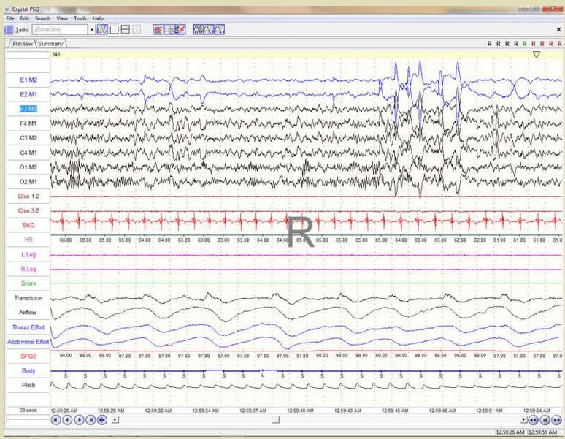Viewport: 565px width, 439px height.
Task: Choose the horizontally split pane layout icon
Action: click(x=125, y=29)
